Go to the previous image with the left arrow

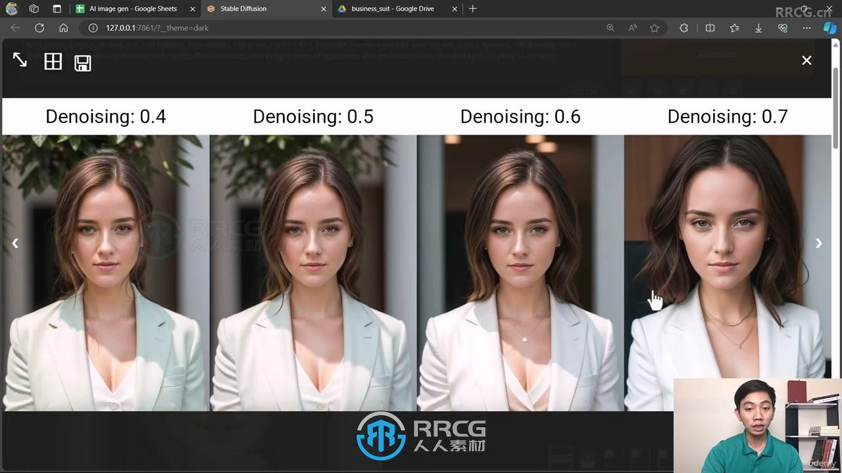[x=14, y=243]
